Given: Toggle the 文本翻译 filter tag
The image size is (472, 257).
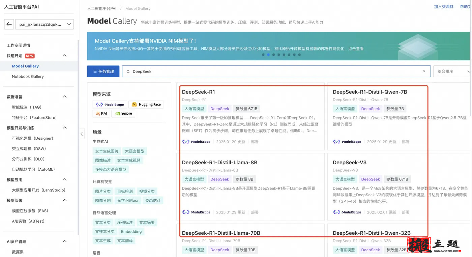Looking at the screenshot, I should [125, 241].
